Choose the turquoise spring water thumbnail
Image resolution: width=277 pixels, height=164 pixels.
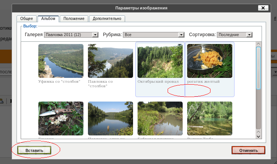(x=210, y=118)
